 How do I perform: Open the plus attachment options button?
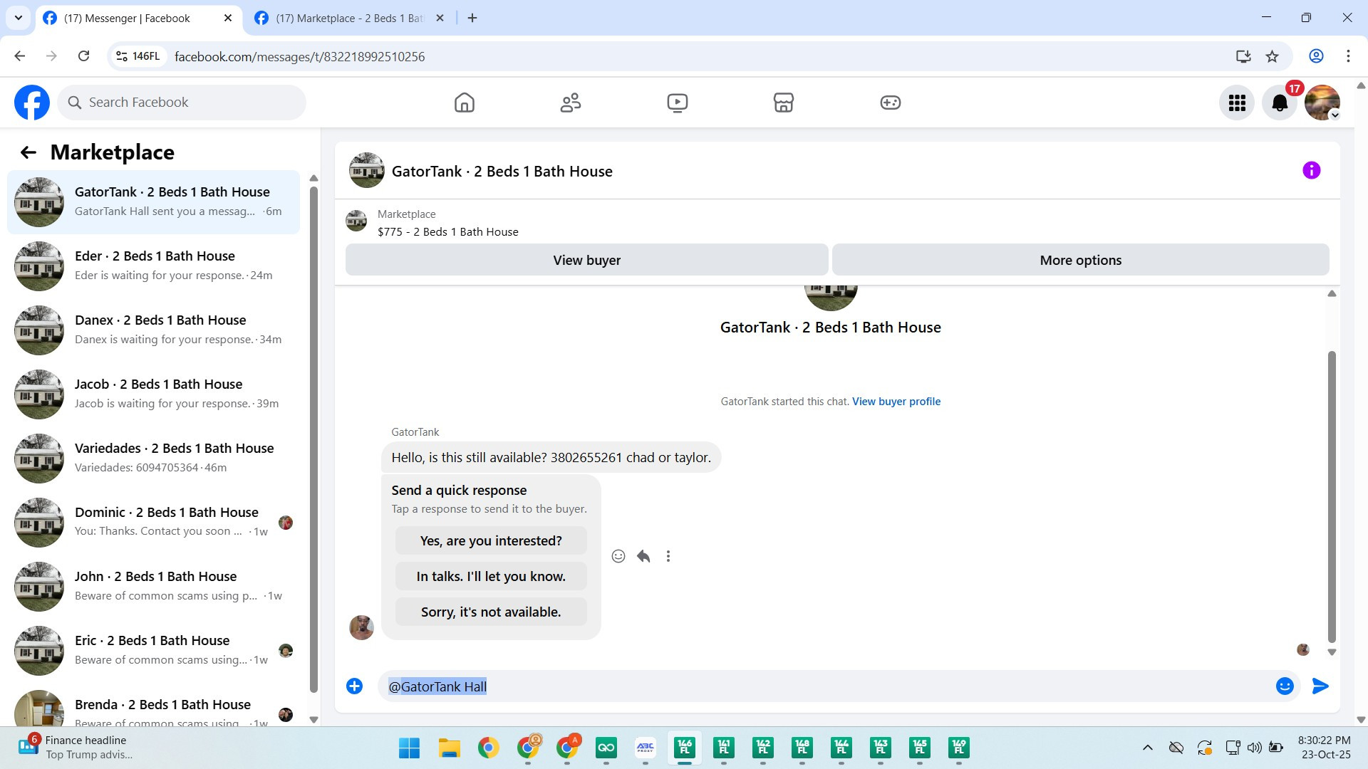point(354,686)
